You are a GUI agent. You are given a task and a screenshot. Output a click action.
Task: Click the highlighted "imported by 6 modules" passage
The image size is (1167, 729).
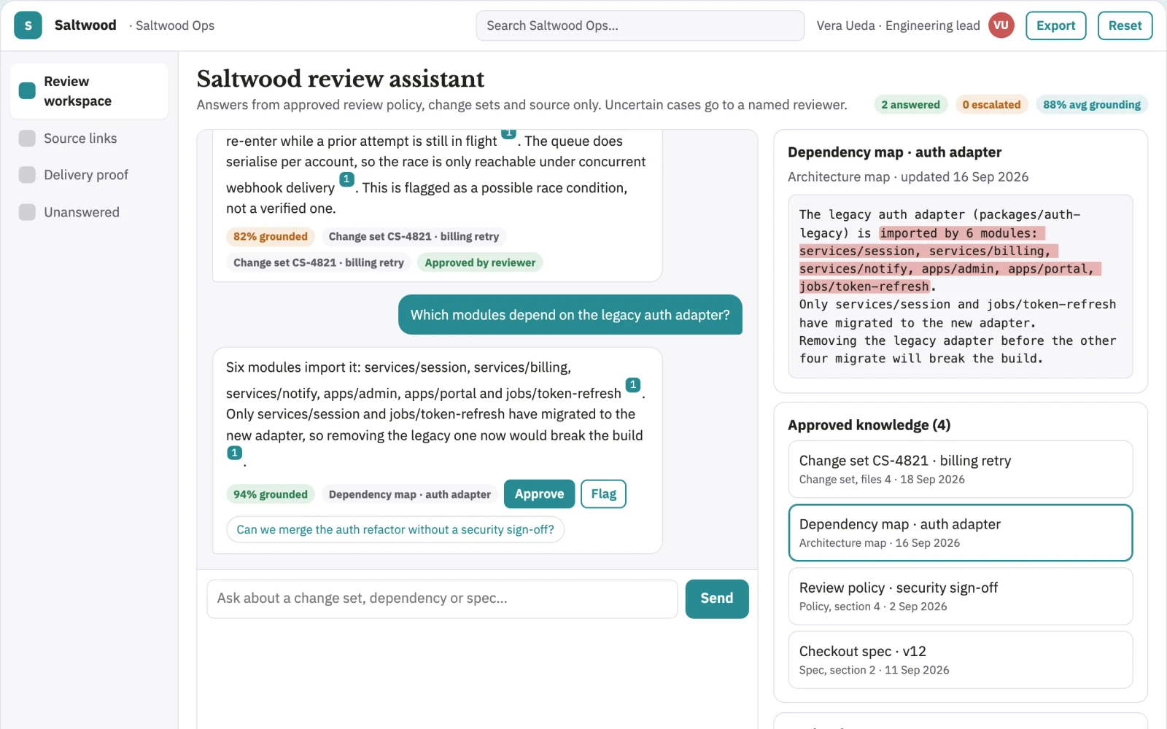pos(950,260)
